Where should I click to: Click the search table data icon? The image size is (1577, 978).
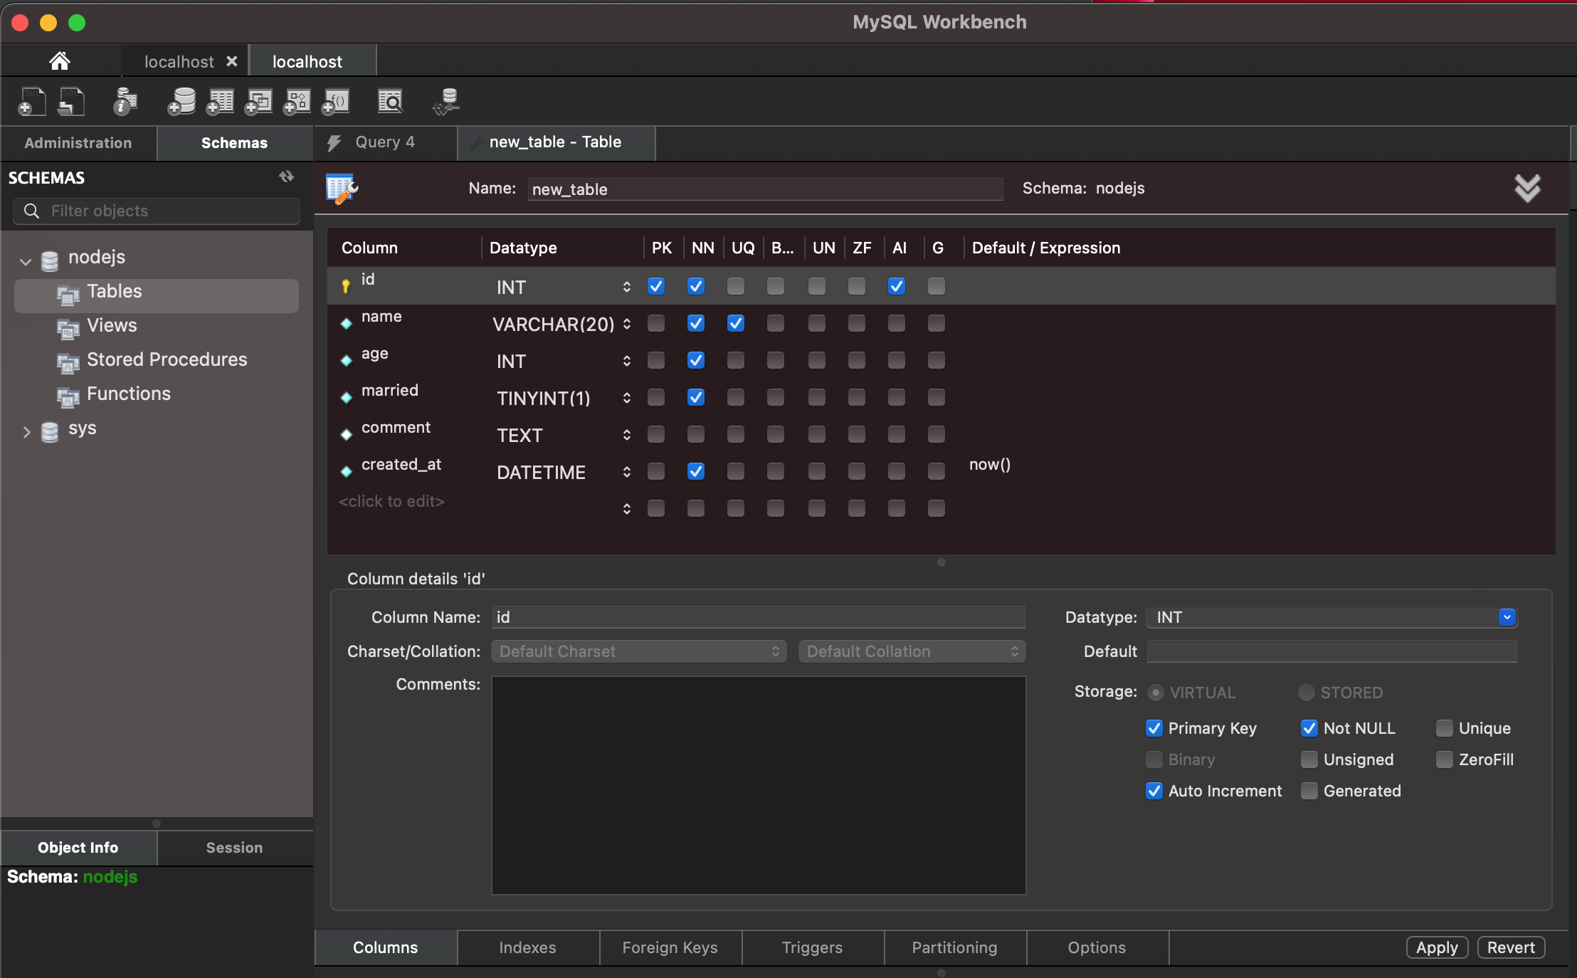point(390,102)
